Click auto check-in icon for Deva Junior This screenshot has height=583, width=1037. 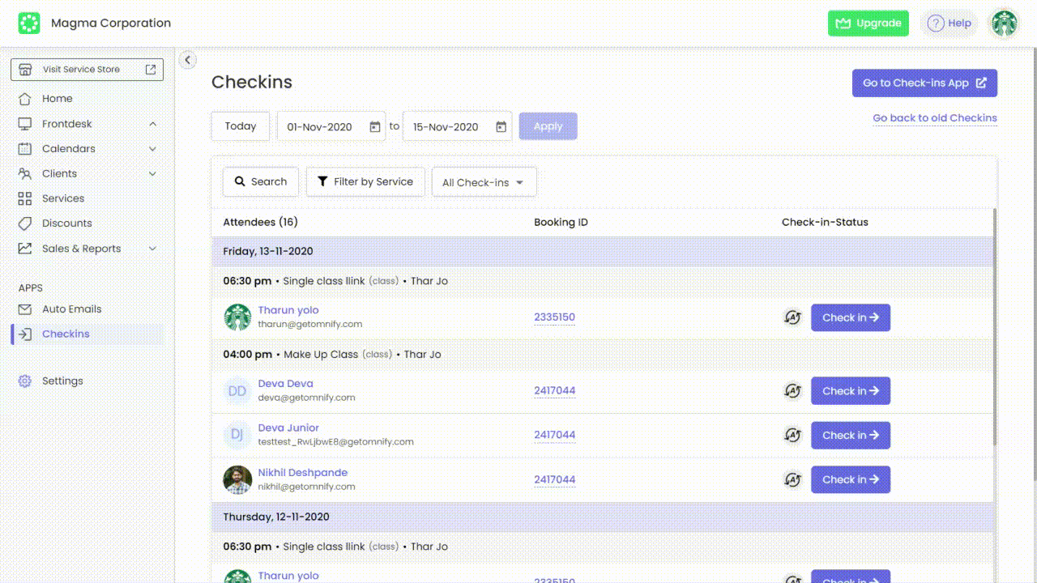point(792,436)
